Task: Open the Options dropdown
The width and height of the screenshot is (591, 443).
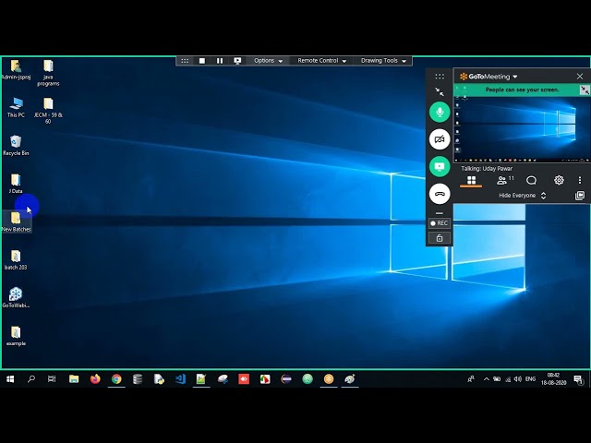Action: click(x=268, y=61)
